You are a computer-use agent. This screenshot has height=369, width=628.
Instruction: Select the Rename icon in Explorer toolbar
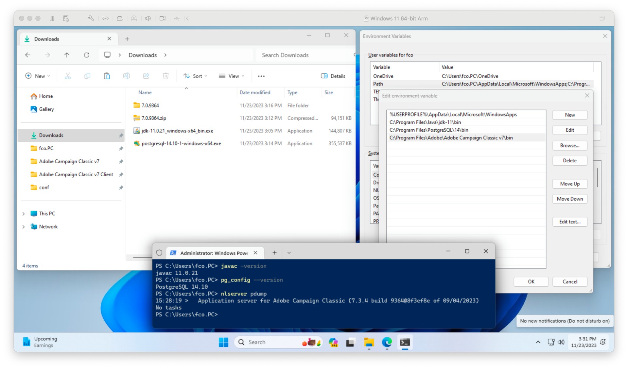pyautogui.click(x=127, y=76)
